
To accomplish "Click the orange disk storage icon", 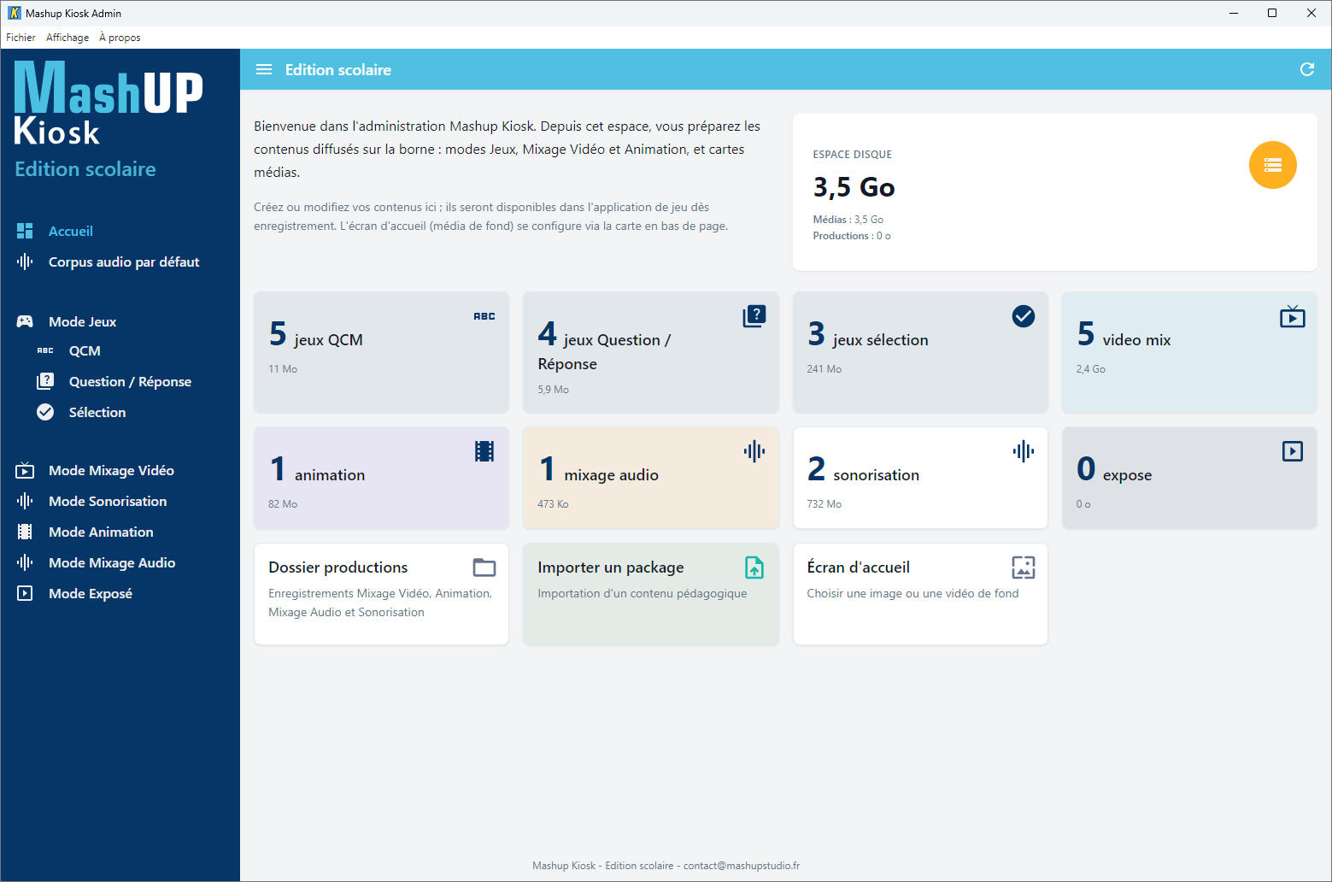I will (x=1272, y=165).
